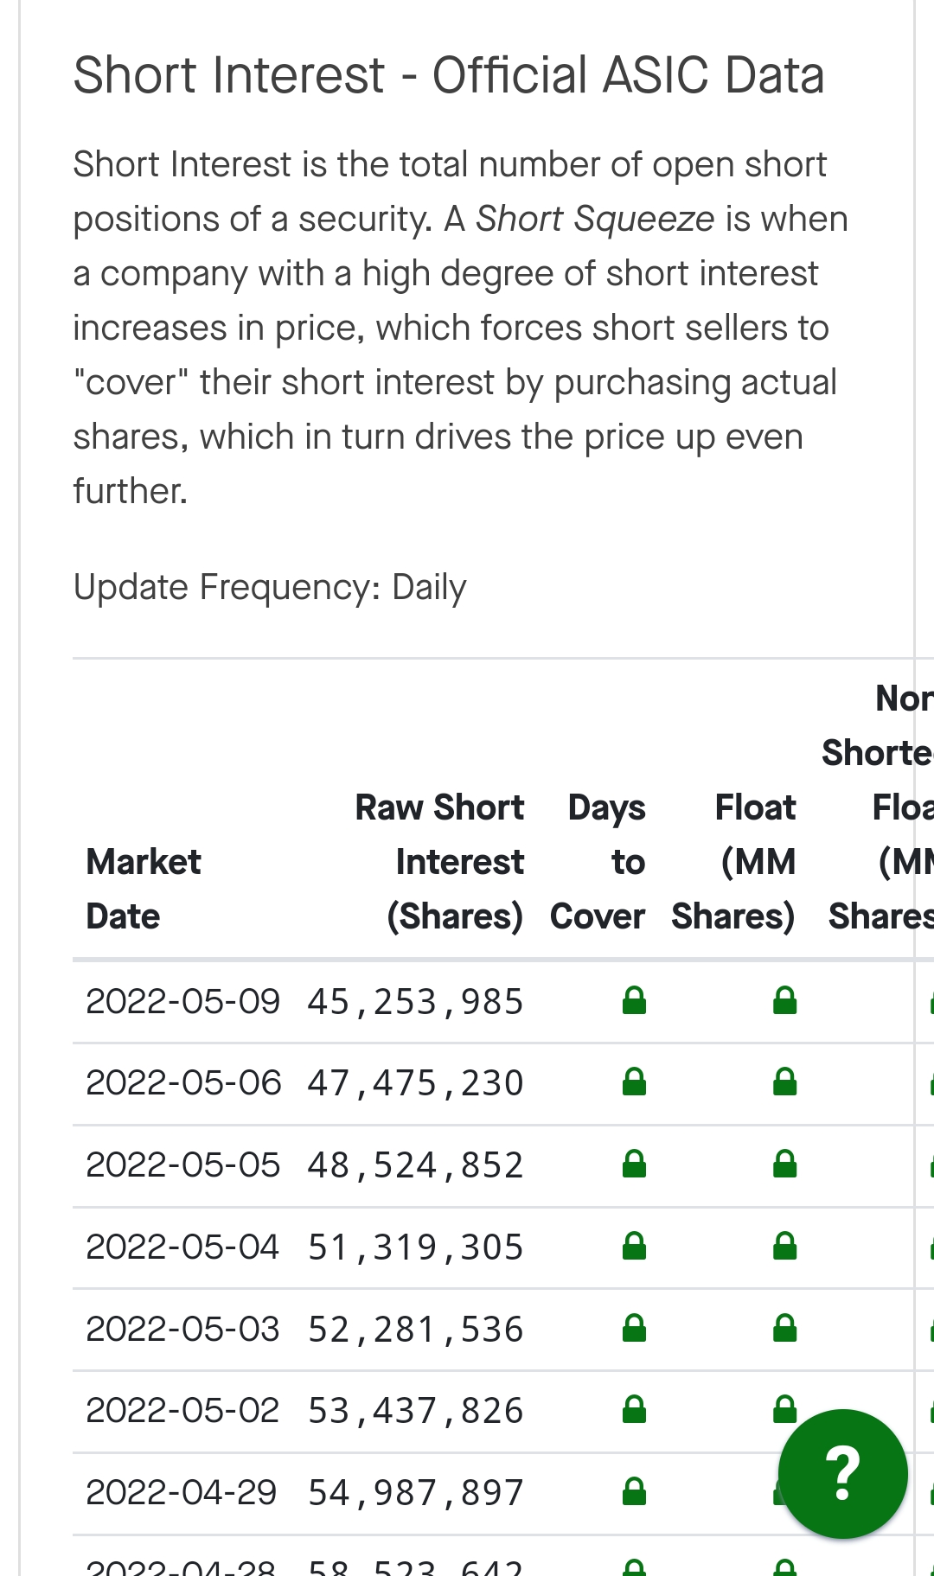Open the green question mark help button

(842, 1474)
